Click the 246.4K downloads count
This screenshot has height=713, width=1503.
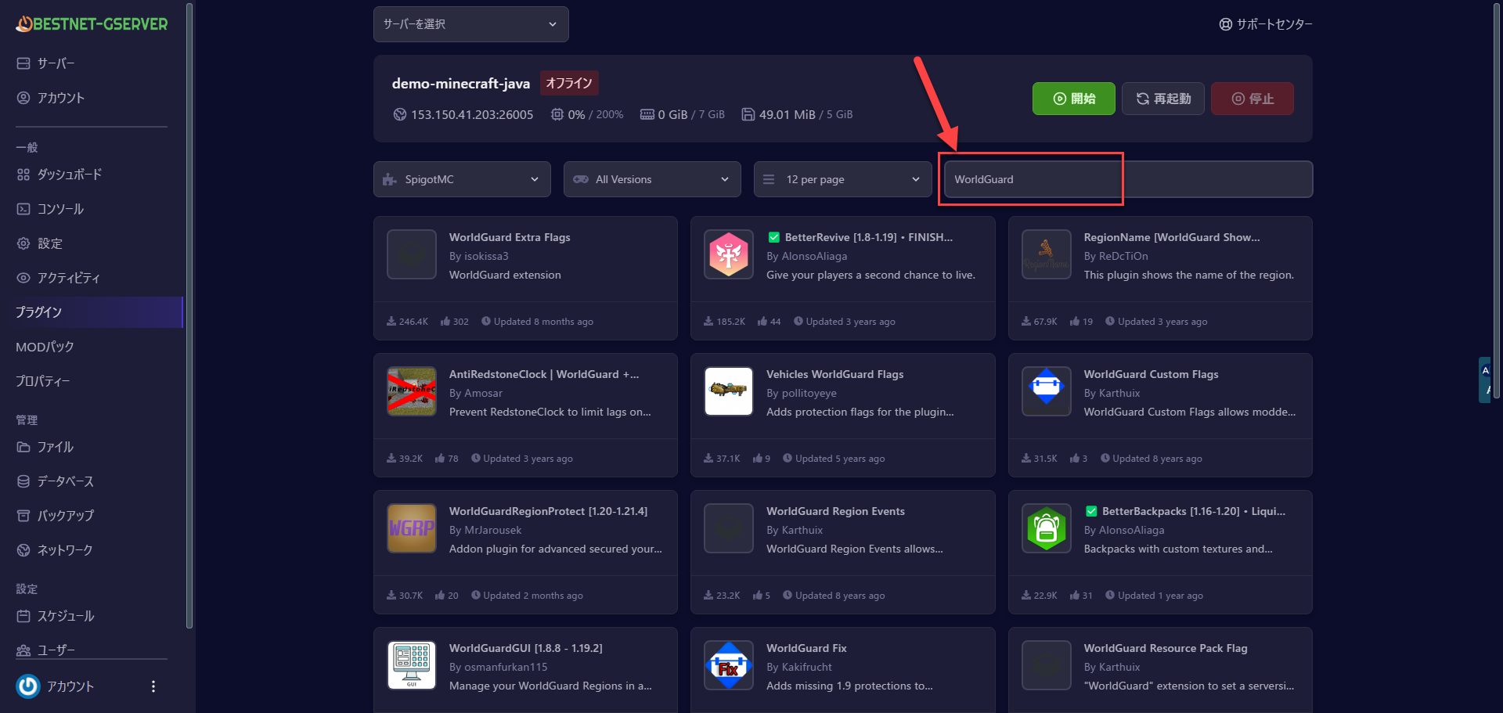[408, 322]
